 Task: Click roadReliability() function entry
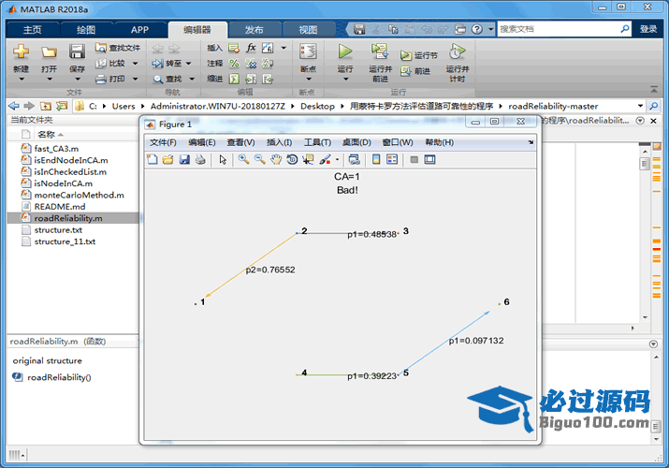point(59,377)
